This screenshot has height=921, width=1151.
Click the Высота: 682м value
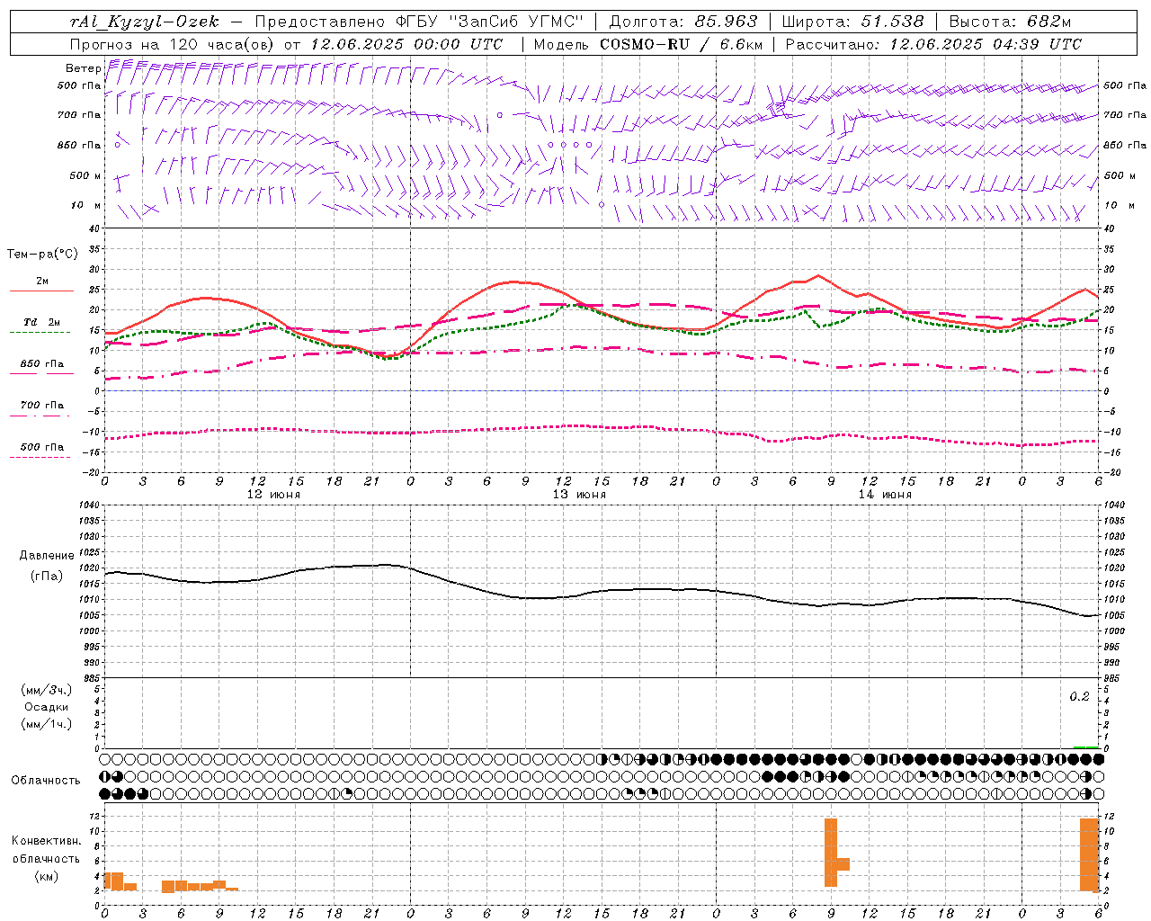1011,22
